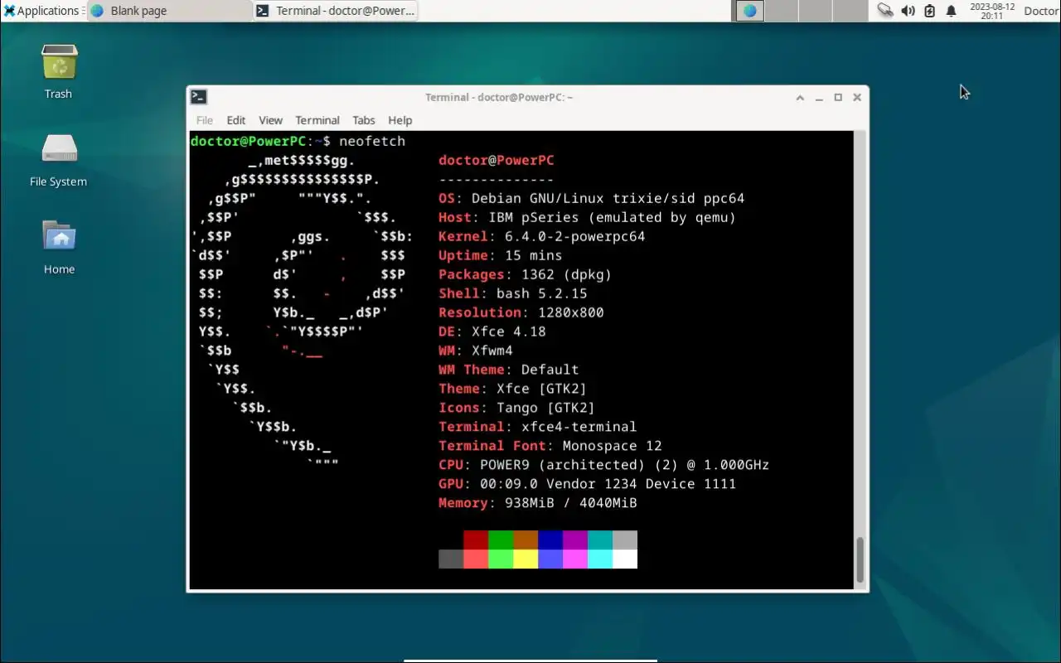Click the 'GPU: 00:09.0 Vendor 1234 Device 1111' line
The image size is (1061, 663).
588,484
